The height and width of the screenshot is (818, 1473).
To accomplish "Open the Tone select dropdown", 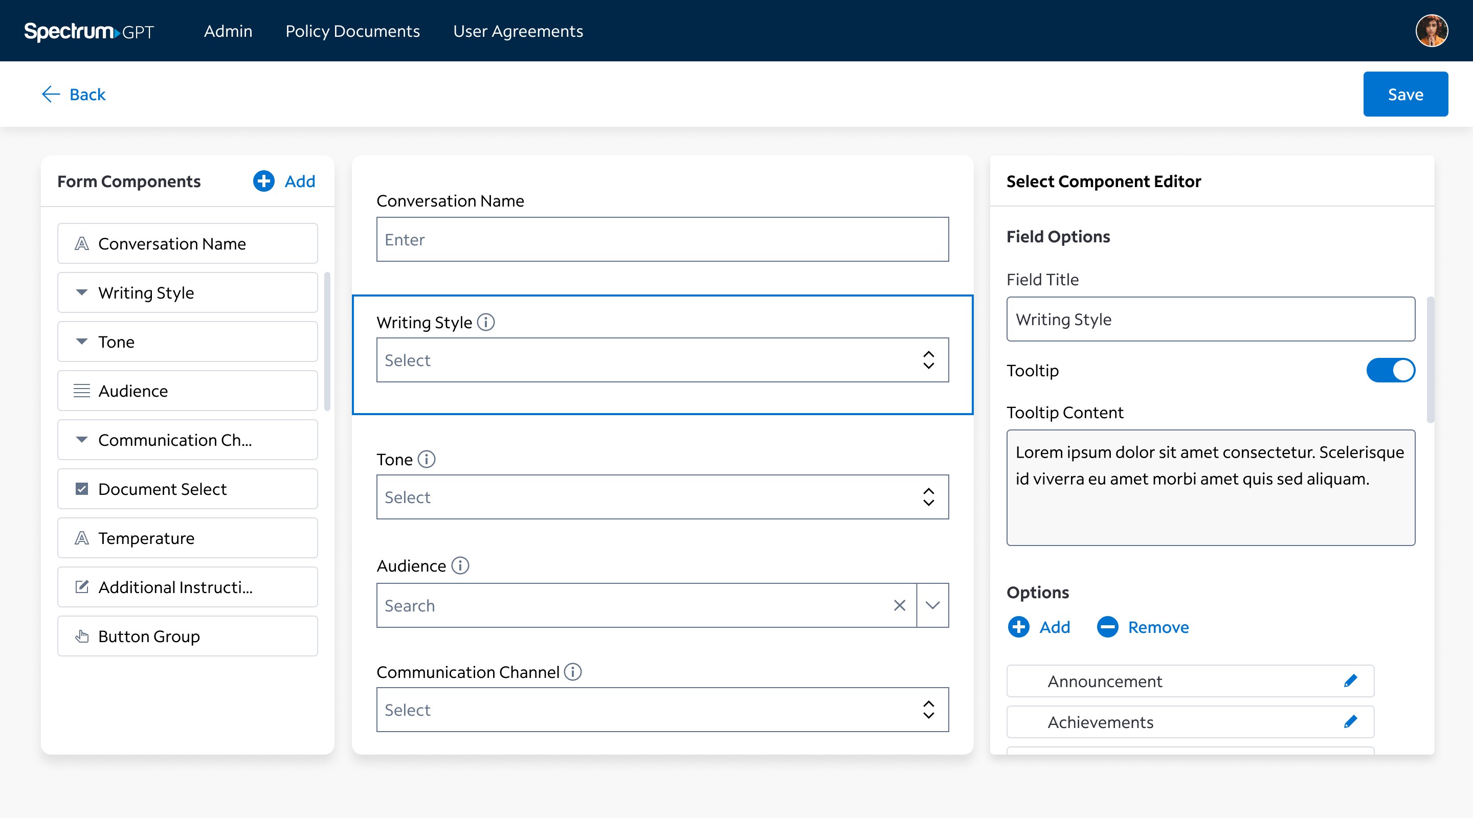I will point(662,497).
